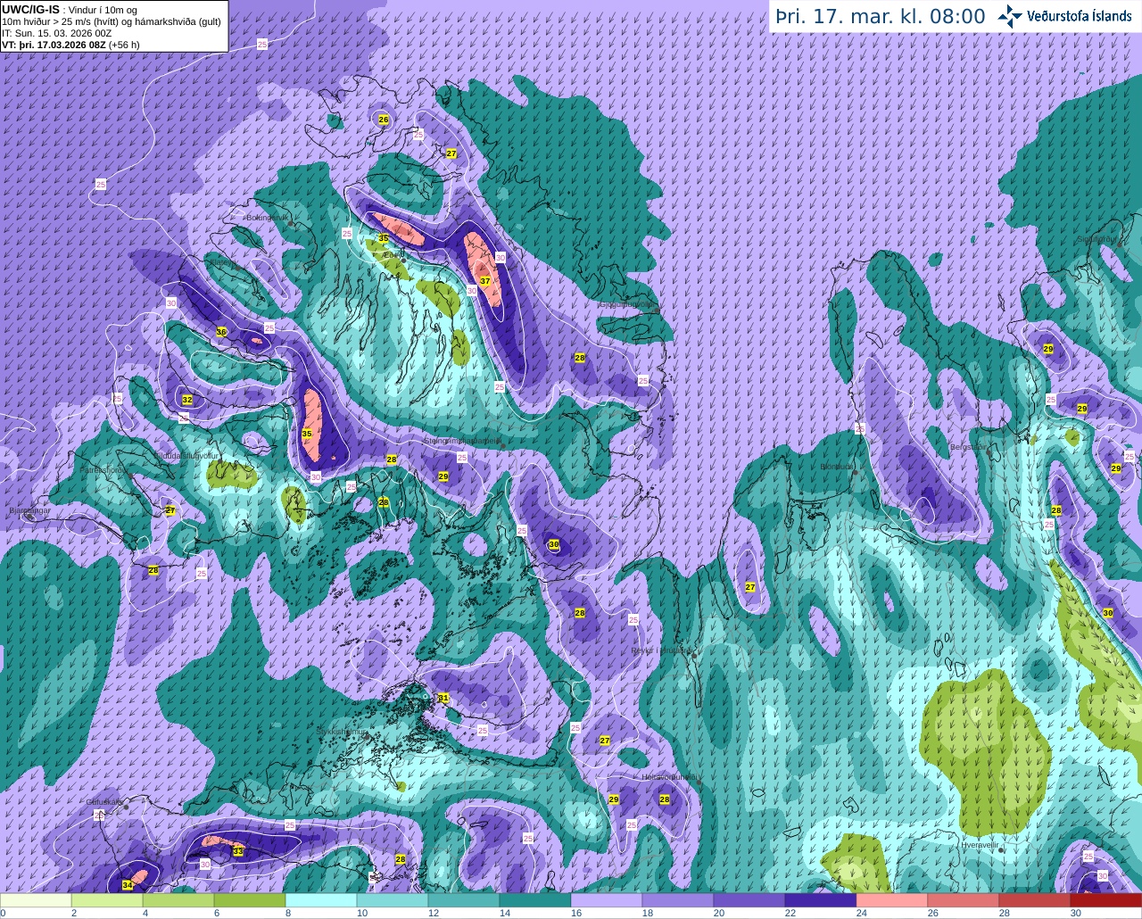Select the light green 2–4 legend swatch
This screenshot has width=1142, height=919.
pyautogui.click(x=107, y=900)
